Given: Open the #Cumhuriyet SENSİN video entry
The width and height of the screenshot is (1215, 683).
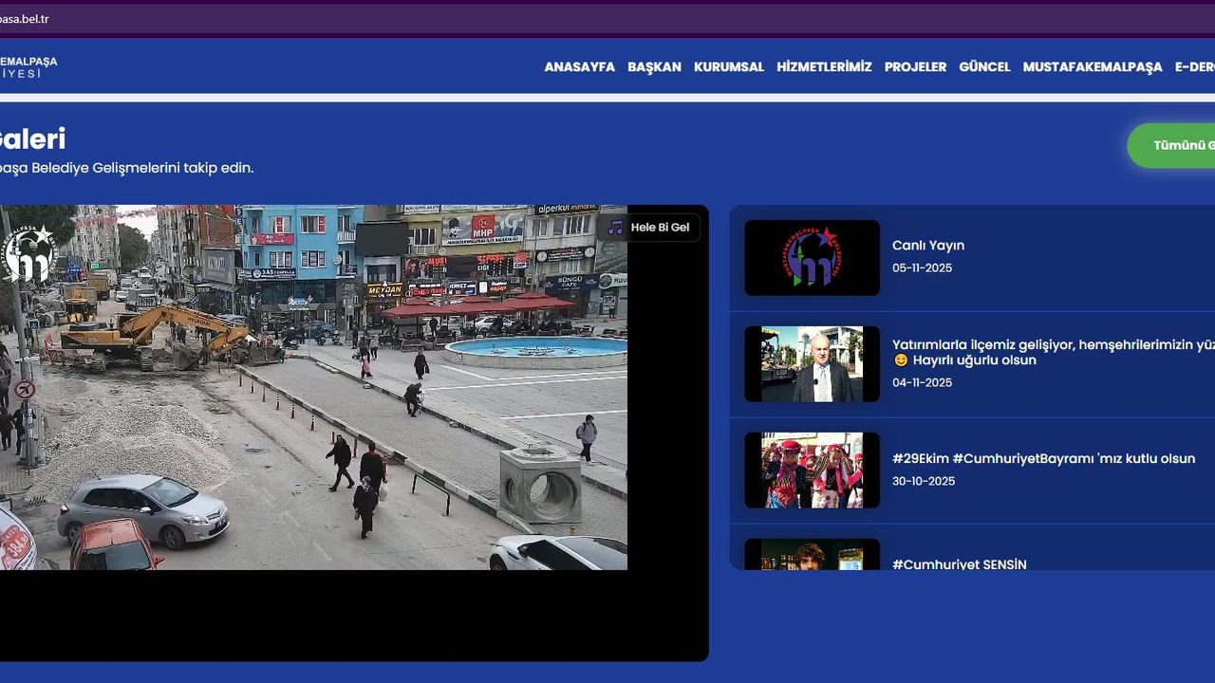Looking at the screenshot, I should 959,563.
